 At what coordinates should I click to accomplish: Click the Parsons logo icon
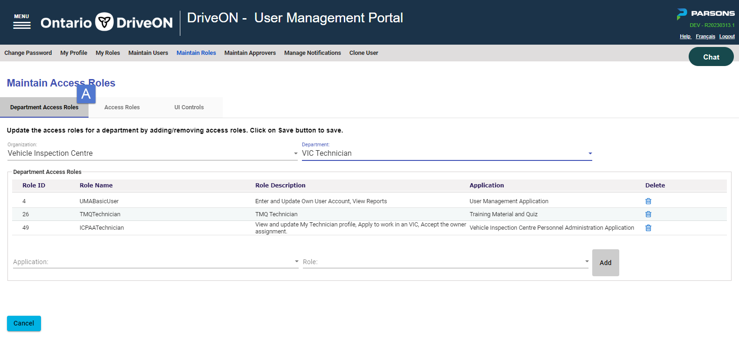(682, 14)
